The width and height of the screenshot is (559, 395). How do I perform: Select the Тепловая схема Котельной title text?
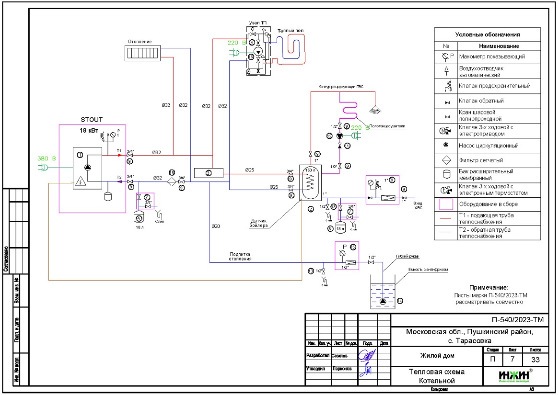(436, 376)
